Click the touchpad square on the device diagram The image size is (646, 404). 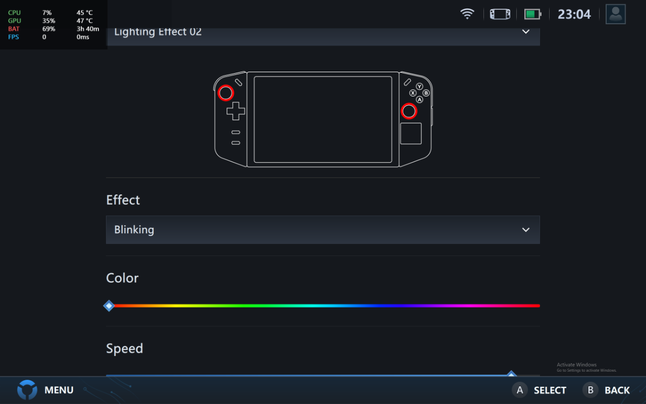(x=411, y=134)
